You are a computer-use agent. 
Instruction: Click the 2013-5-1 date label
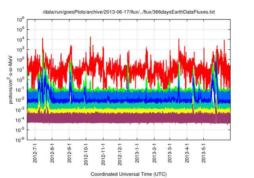click(204, 153)
